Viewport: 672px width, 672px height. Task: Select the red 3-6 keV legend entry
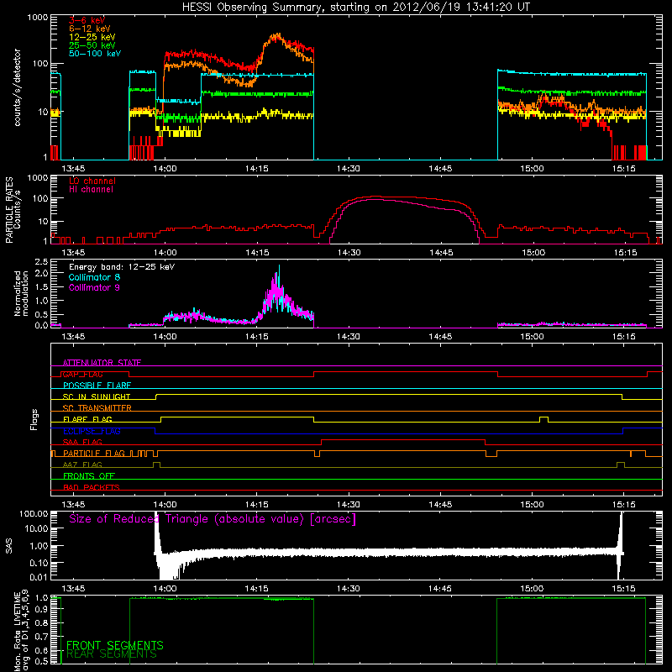click(87, 20)
